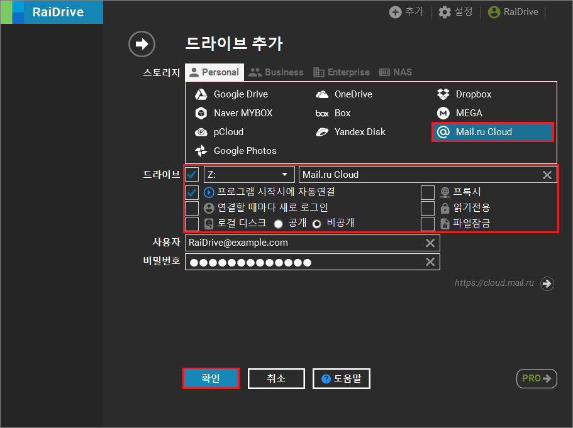Pick the Box storage logo
Viewport: 573px width, 428px height.
pos(322,114)
